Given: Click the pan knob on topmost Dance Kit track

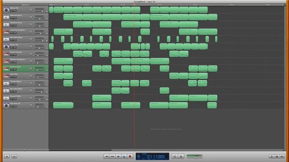Looking at the screenshot, I should [31, 10].
